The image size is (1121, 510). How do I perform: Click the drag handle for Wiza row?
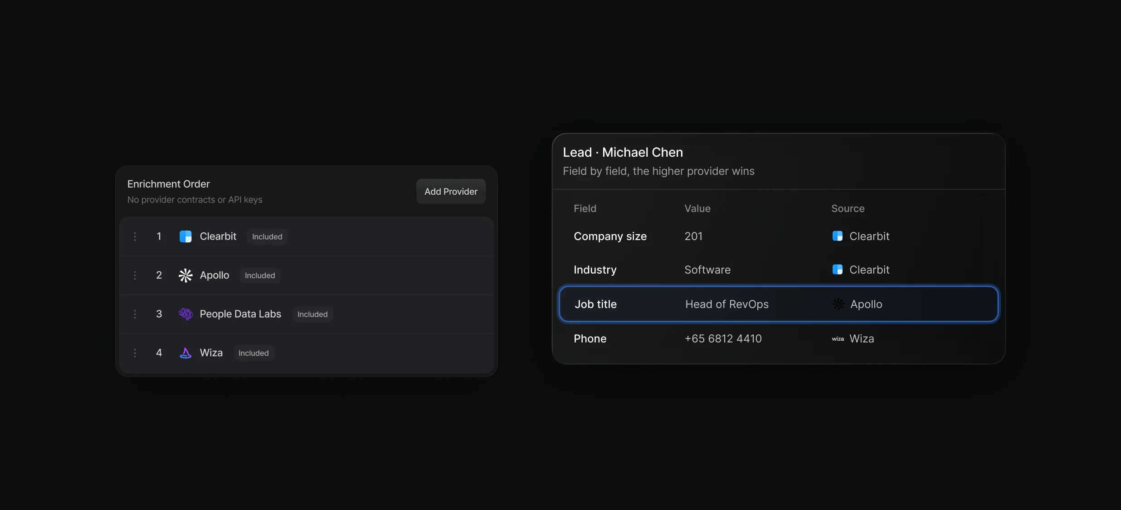pyautogui.click(x=135, y=353)
